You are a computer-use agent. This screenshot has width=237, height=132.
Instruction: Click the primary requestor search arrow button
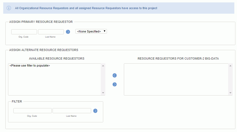tap(68, 32)
